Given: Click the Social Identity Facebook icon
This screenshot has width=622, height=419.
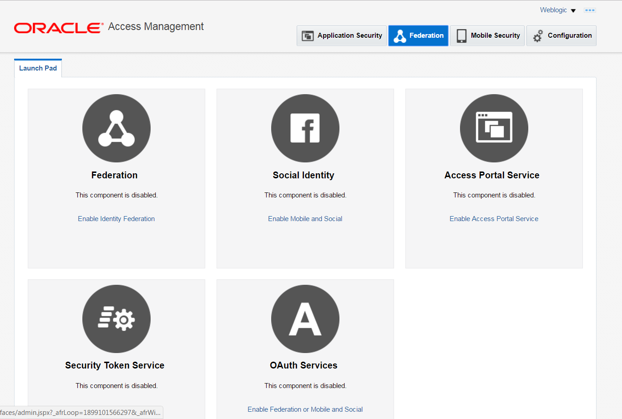Looking at the screenshot, I should (305, 128).
